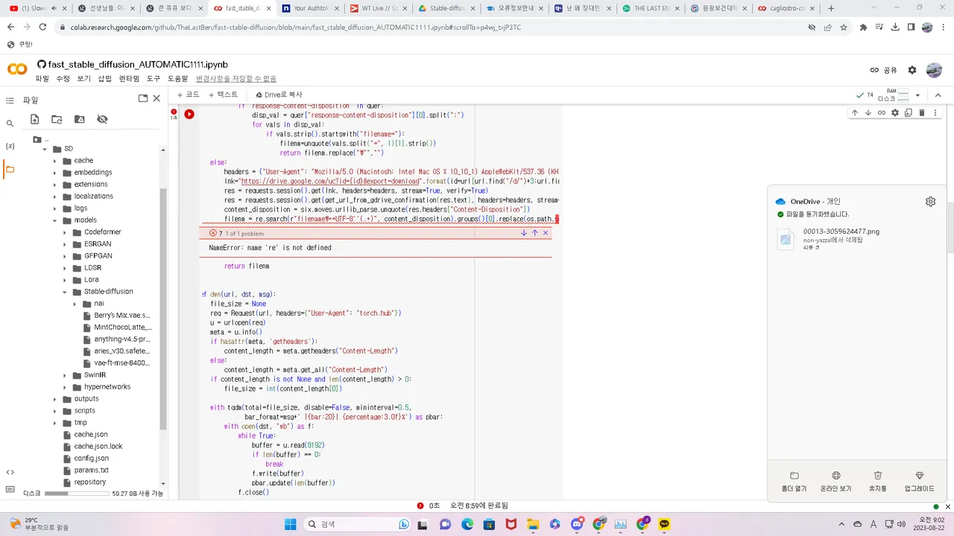Image resolution: width=954 pixels, height=536 pixels.
Task: Refresh the file browser
Action: point(57,119)
